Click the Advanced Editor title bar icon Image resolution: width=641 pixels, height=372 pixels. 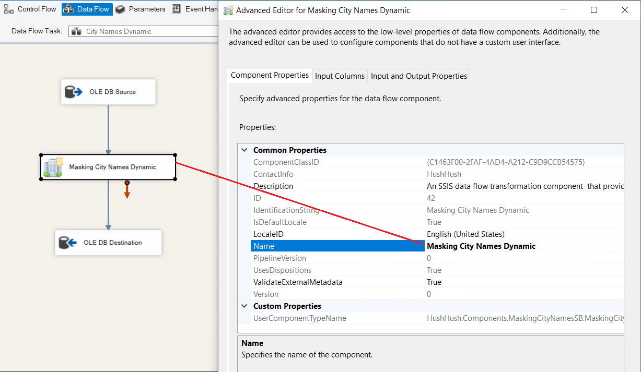[x=228, y=10]
